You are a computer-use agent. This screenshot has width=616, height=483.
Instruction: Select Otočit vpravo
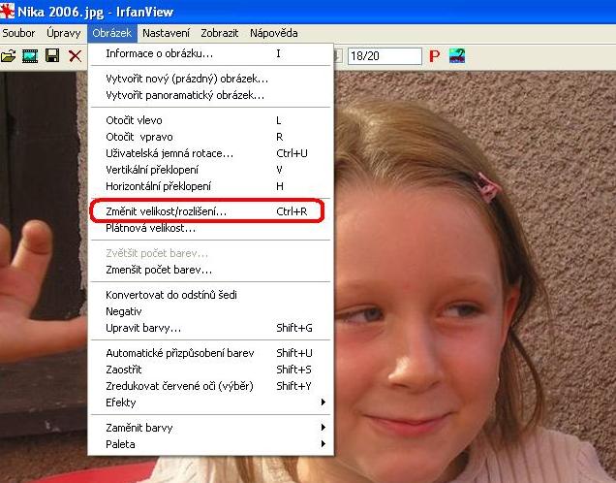click(x=210, y=137)
